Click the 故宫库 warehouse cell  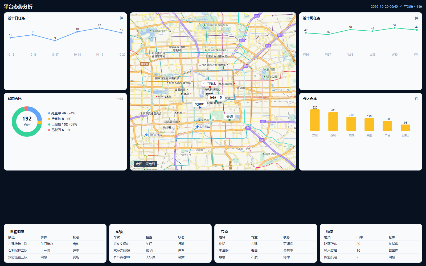[394, 251]
